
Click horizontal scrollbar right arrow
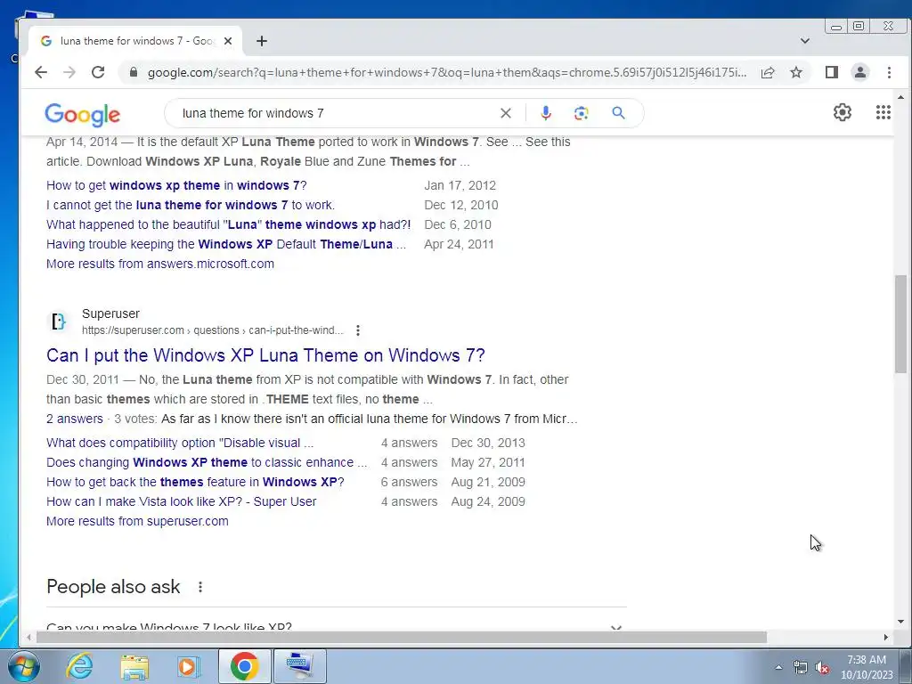(886, 638)
